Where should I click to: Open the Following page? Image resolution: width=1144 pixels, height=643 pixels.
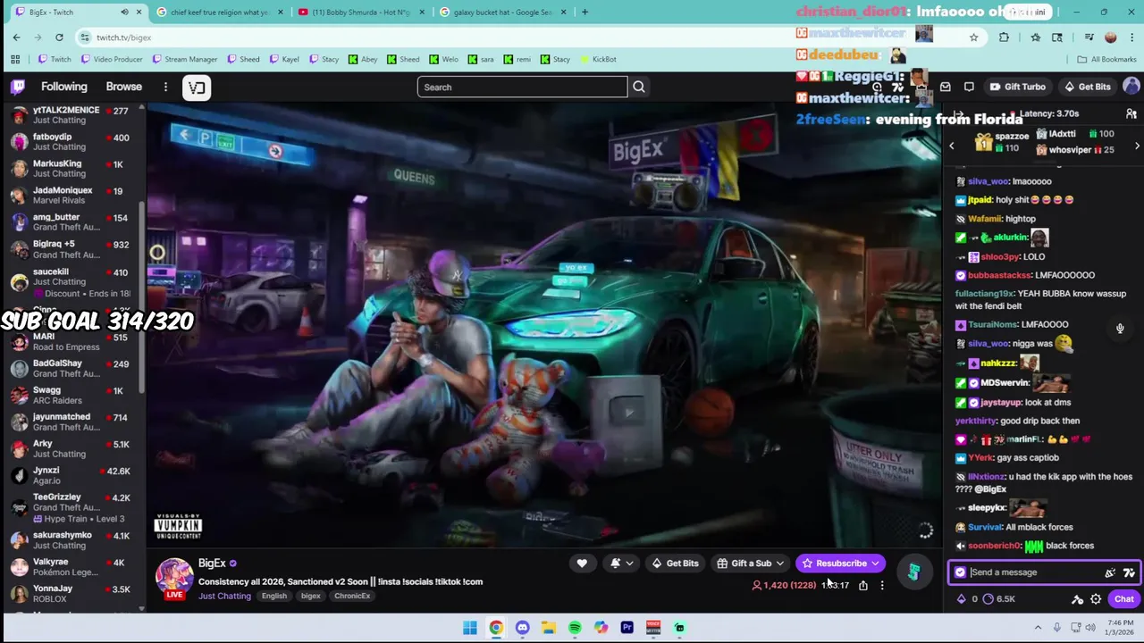point(64,87)
